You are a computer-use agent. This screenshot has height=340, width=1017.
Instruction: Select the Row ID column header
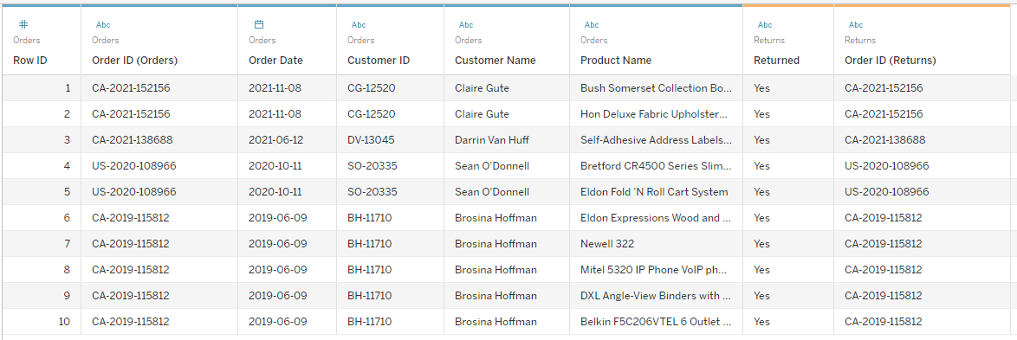tap(29, 61)
